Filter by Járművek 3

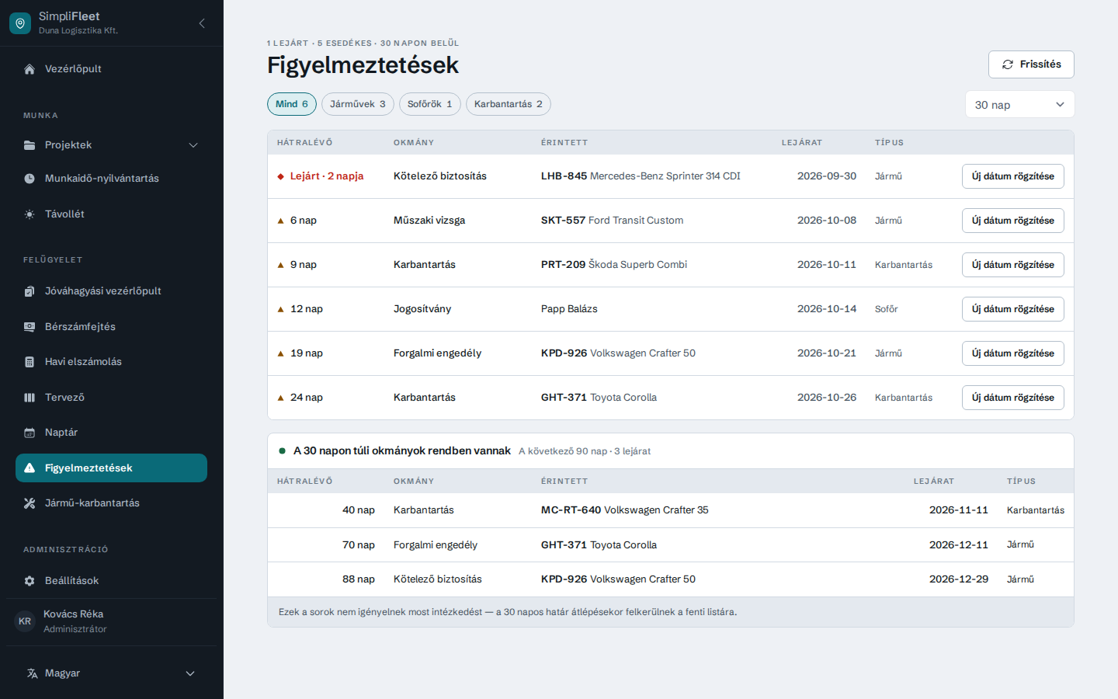pos(358,104)
